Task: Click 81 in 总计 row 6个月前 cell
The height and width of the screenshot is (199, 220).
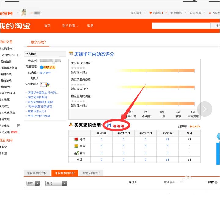Action: [x=167, y=160]
